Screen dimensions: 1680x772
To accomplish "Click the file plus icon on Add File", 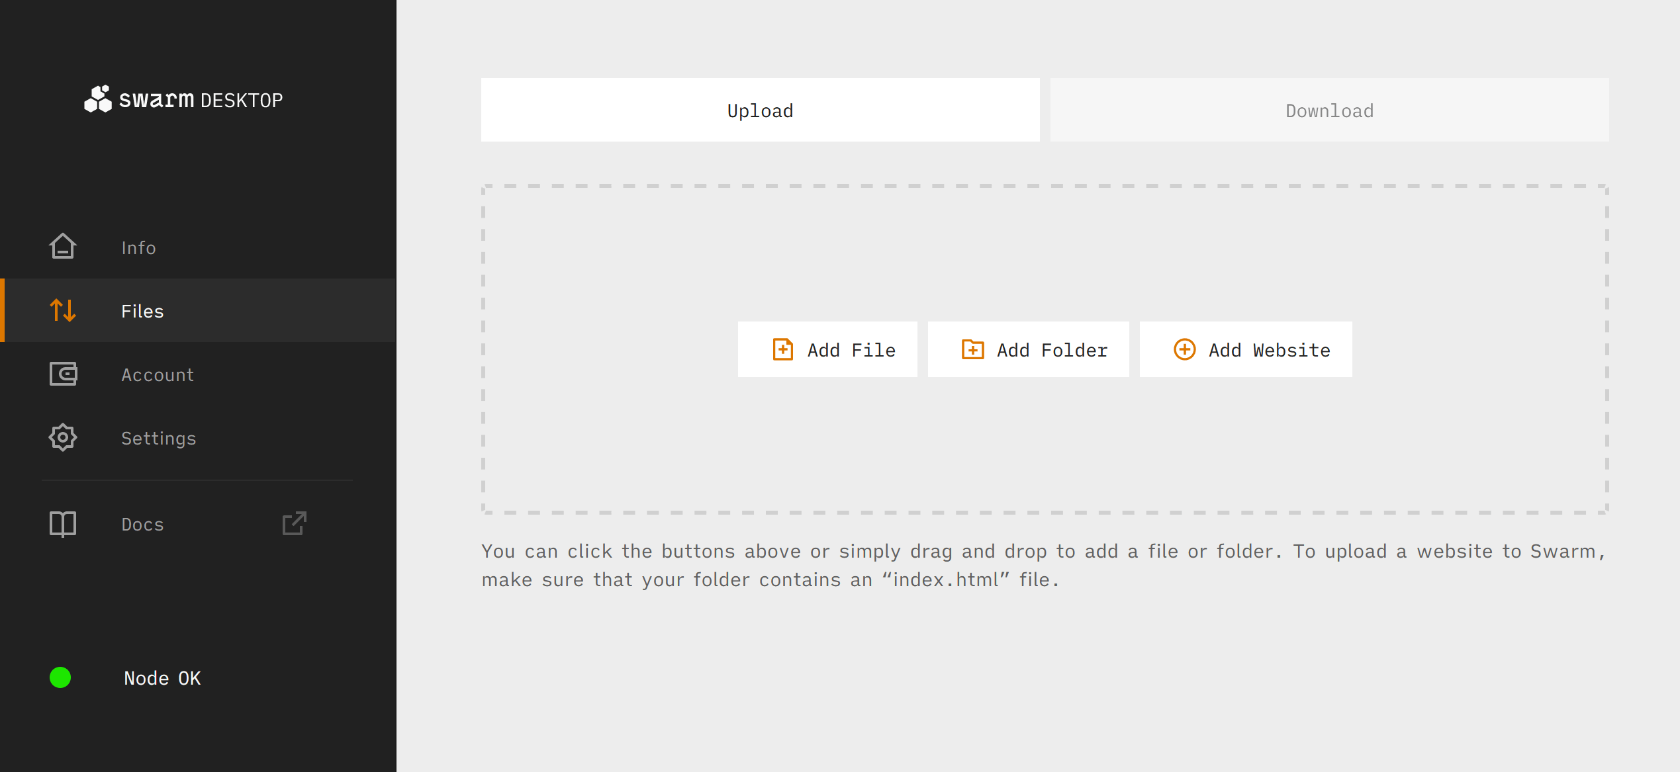I will pyautogui.click(x=782, y=349).
